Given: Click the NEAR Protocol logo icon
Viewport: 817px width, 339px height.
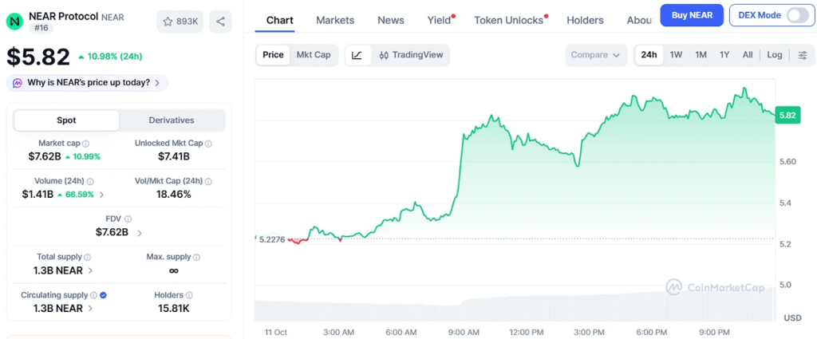Looking at the screenshot, I should 14,22.
